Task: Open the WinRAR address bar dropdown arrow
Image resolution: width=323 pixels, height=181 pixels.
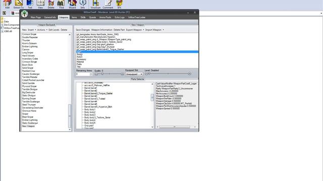Action: point(321,14)
